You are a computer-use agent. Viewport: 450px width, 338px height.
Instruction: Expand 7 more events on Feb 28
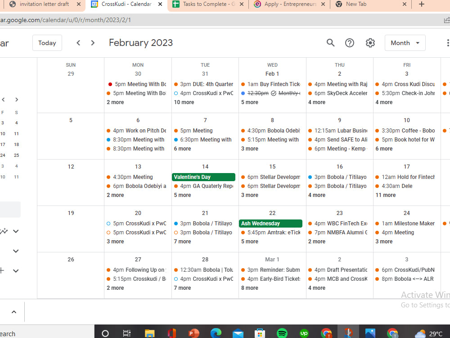coord(182,288)
